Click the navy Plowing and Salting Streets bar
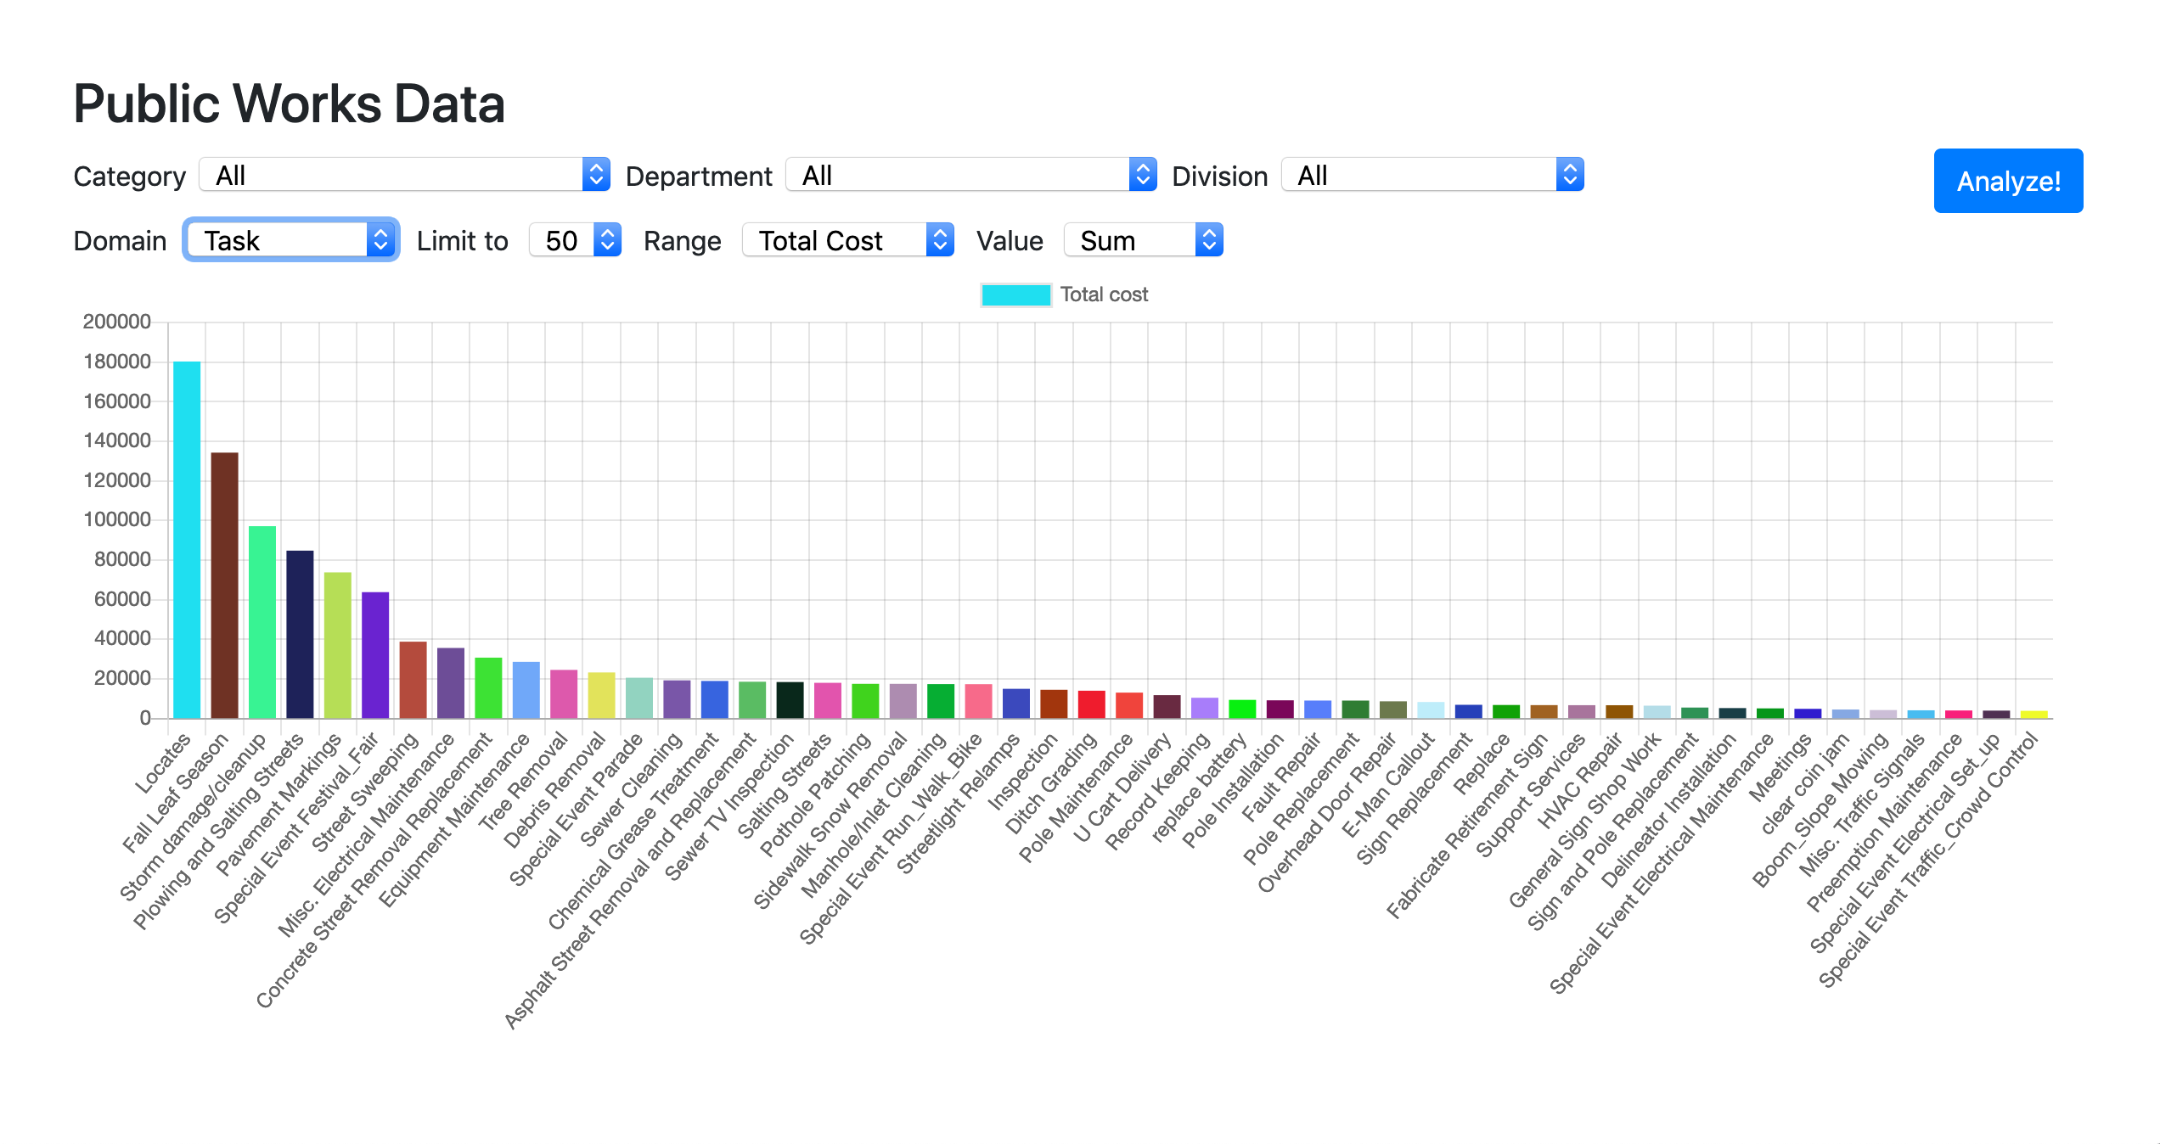 click(300, 634)
